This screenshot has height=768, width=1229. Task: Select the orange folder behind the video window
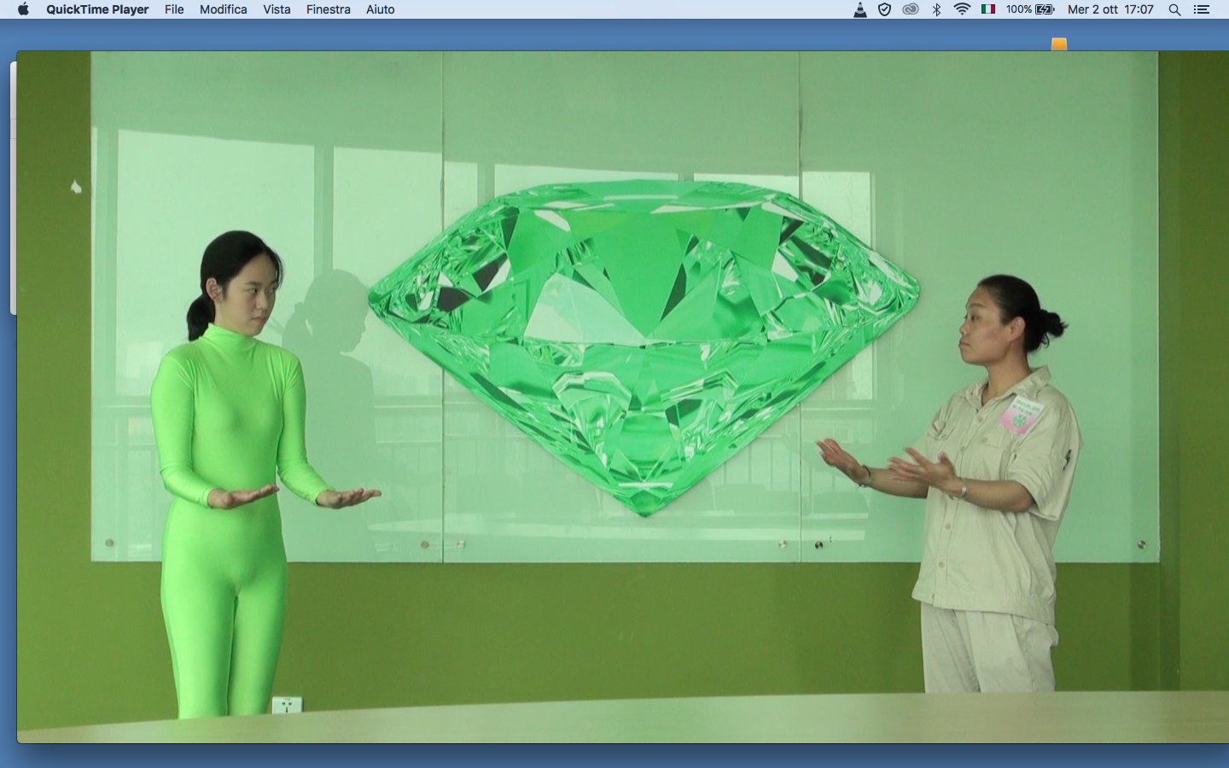coord(1059,44)
